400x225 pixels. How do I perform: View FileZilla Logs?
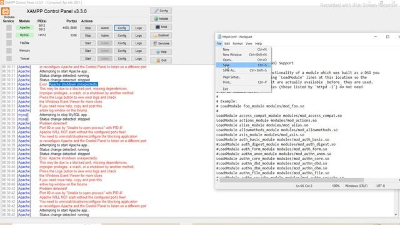pos(139,43)
